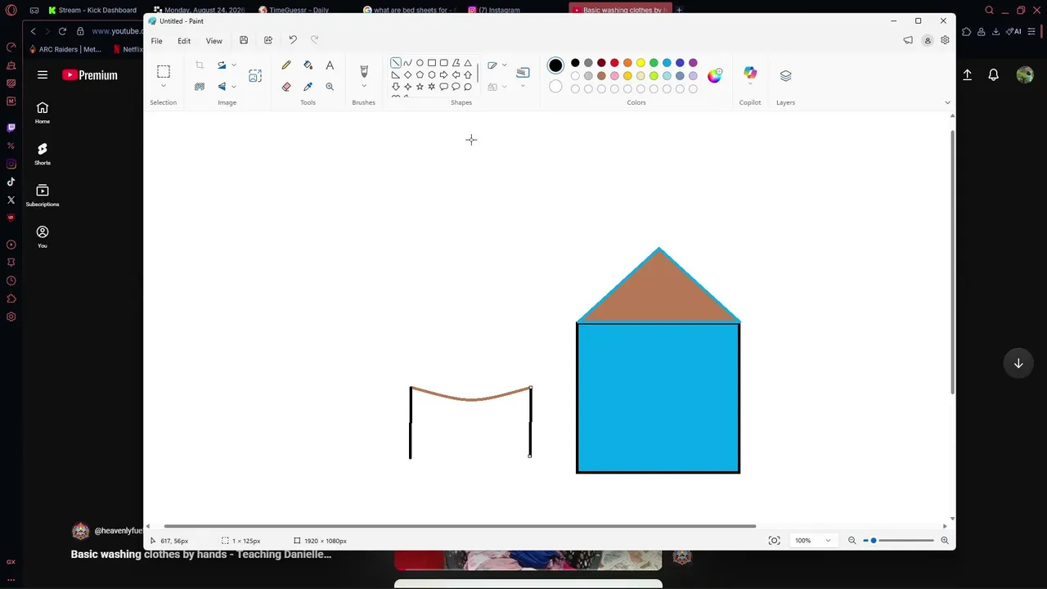Select the Diamond shape

click(407, 74)
